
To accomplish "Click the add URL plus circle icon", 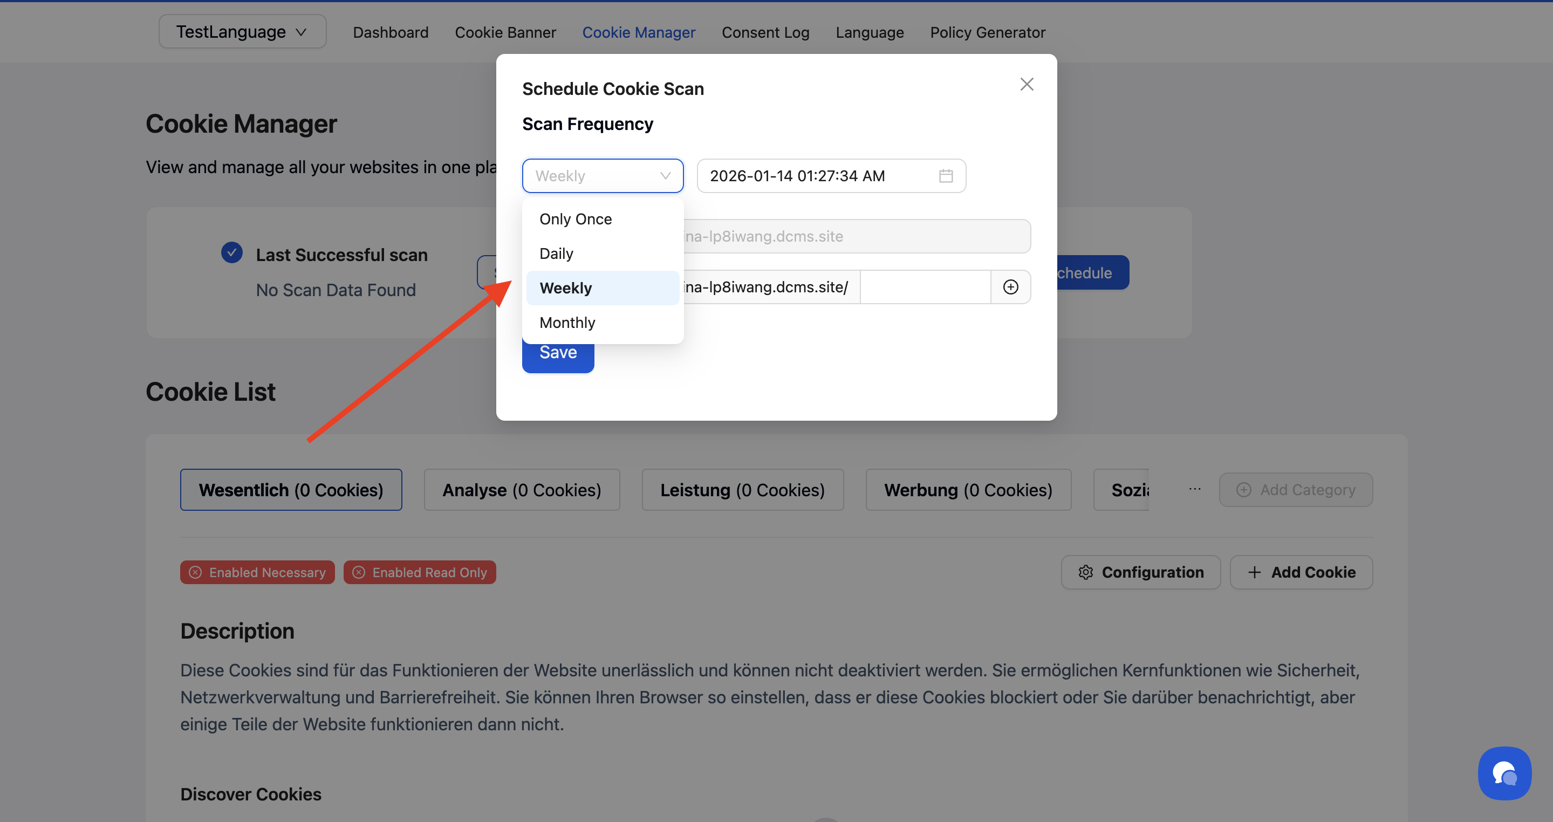I will point(1010,287).
